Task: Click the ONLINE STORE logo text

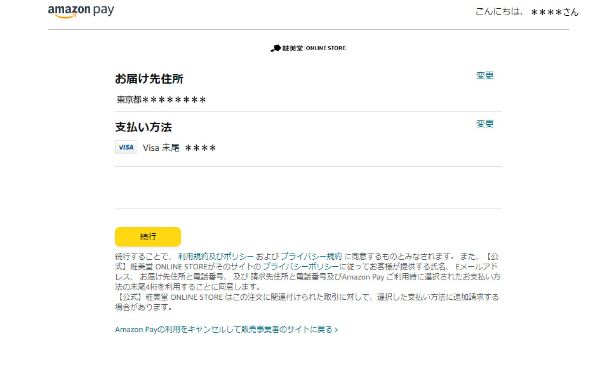Action: [326, 48]
